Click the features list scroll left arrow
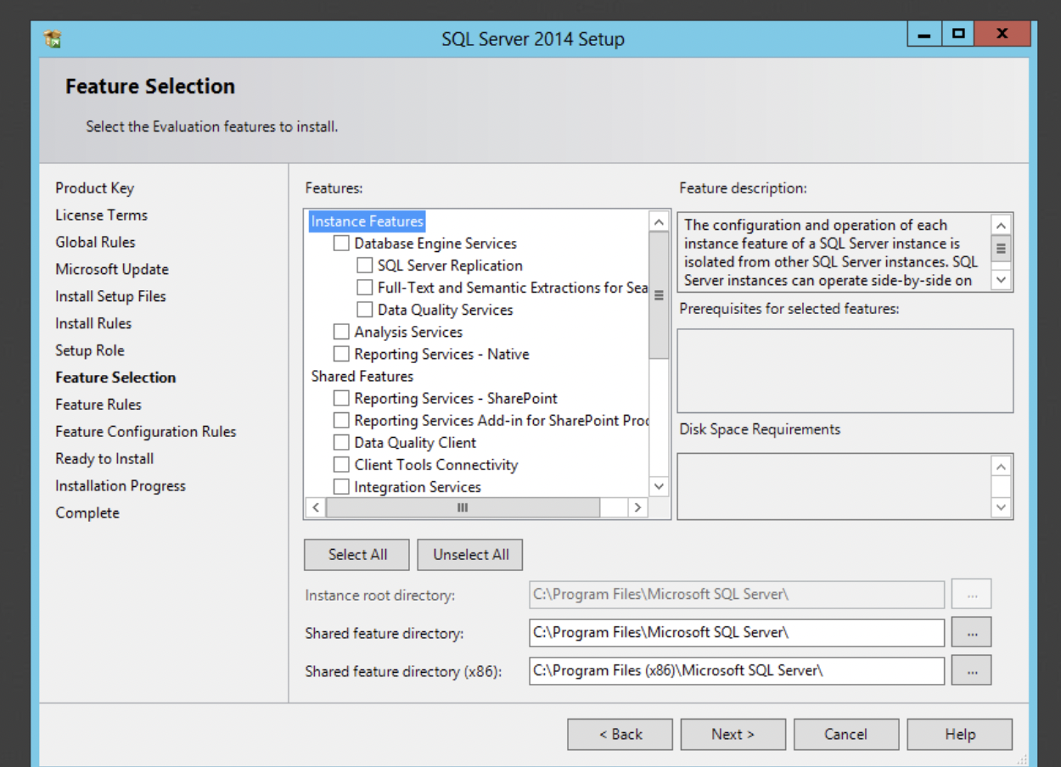Viewport: 1061px width, 767px height. pyautogui.click(x=315, y=507)
